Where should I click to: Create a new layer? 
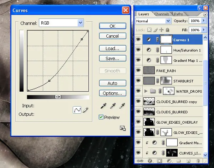(188, 161)
